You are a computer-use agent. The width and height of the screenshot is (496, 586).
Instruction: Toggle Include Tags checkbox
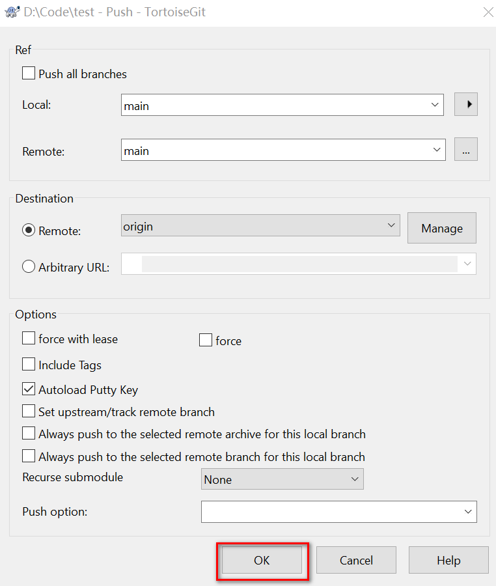point(29,364)
